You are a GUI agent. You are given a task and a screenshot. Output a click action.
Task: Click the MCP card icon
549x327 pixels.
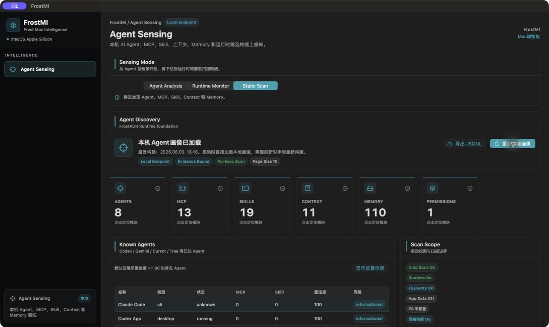click(x=183, y=188)
